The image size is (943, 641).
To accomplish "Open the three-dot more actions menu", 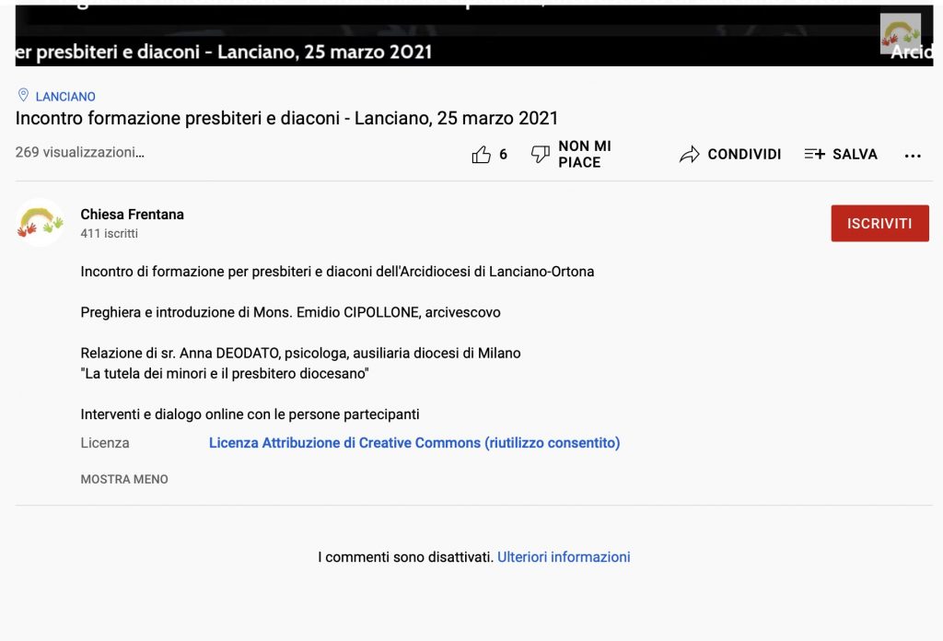I will (x=913, y=156).
